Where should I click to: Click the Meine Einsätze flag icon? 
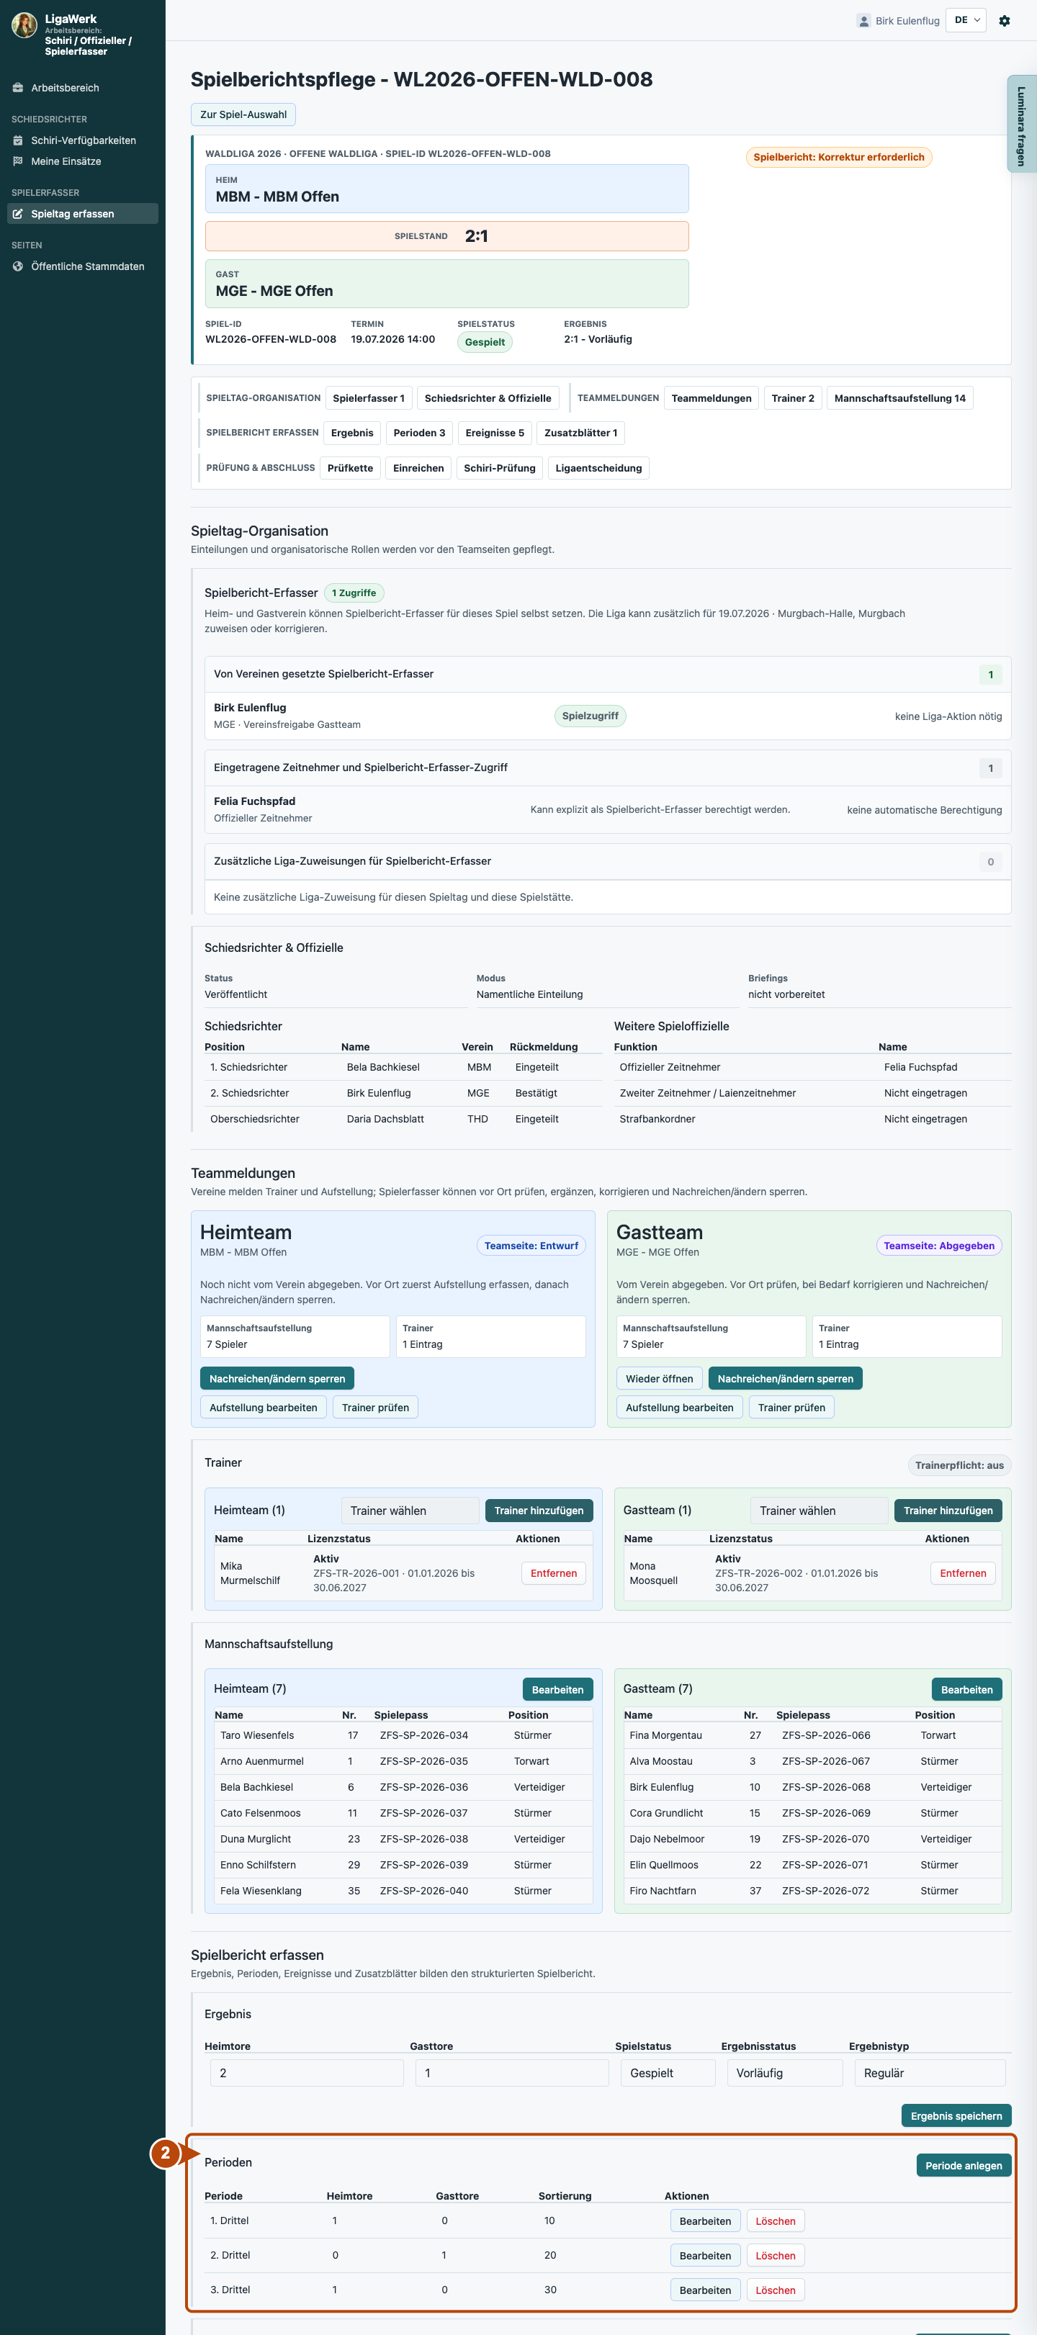17,161
